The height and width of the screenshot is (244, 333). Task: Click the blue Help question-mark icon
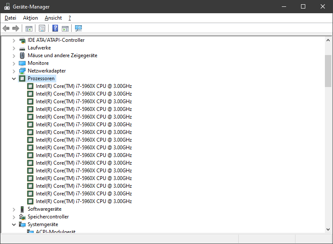[55, 28]
